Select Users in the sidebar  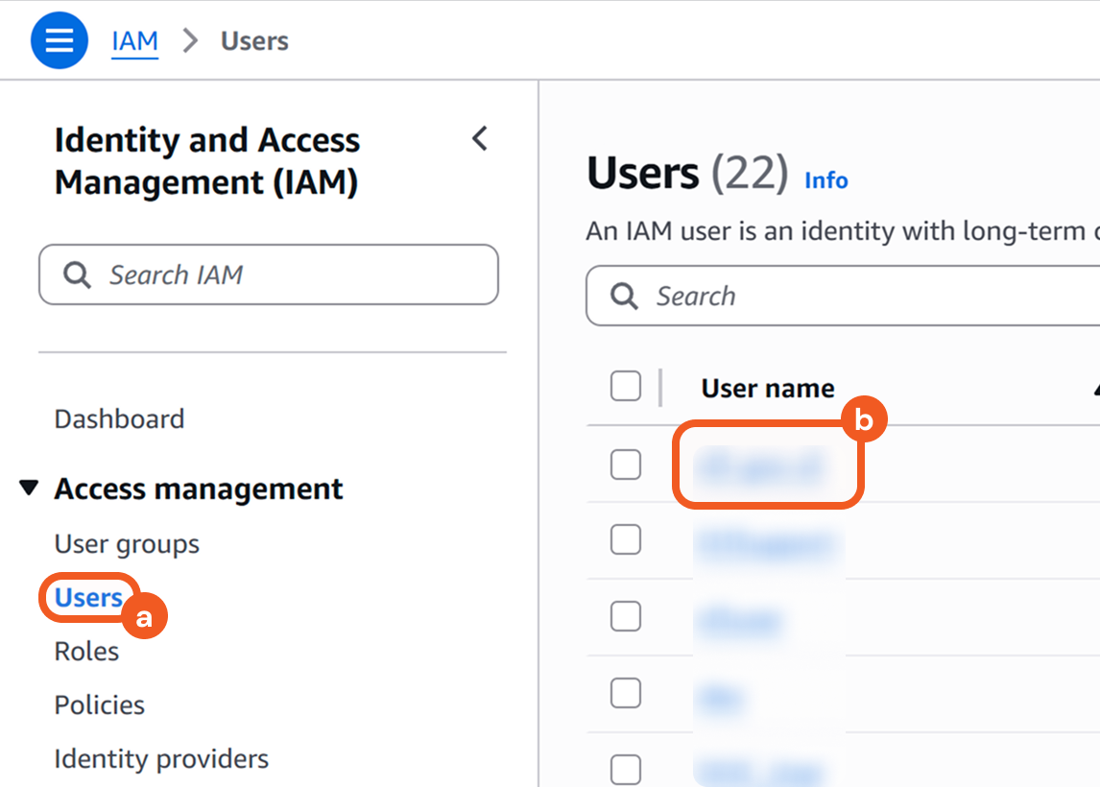click(x=88, y=598)
